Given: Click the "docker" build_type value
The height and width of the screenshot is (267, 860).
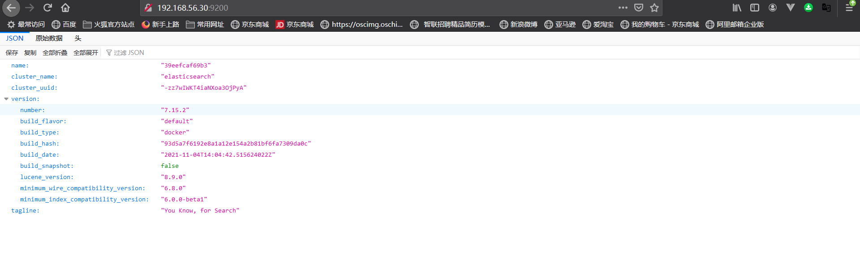Looking at the screenshot, I should pyautogui.click(x=175, y=133).
